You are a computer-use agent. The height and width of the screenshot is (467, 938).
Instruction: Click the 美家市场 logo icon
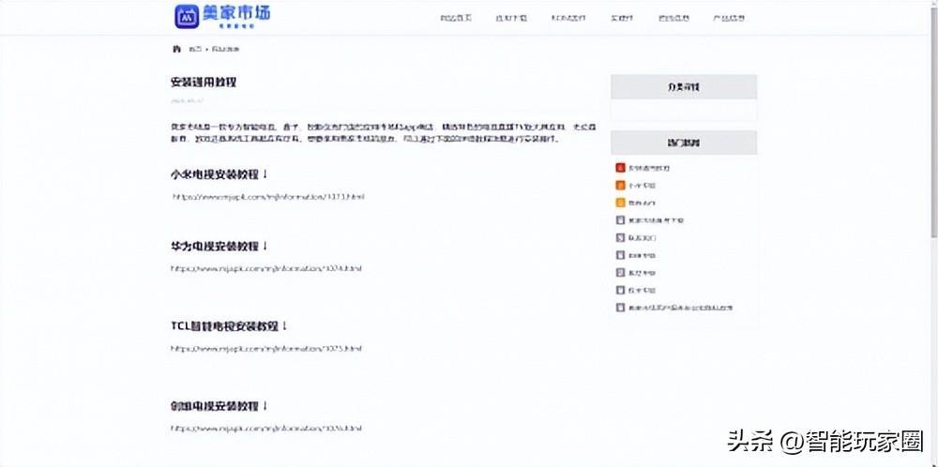[187, 16]
